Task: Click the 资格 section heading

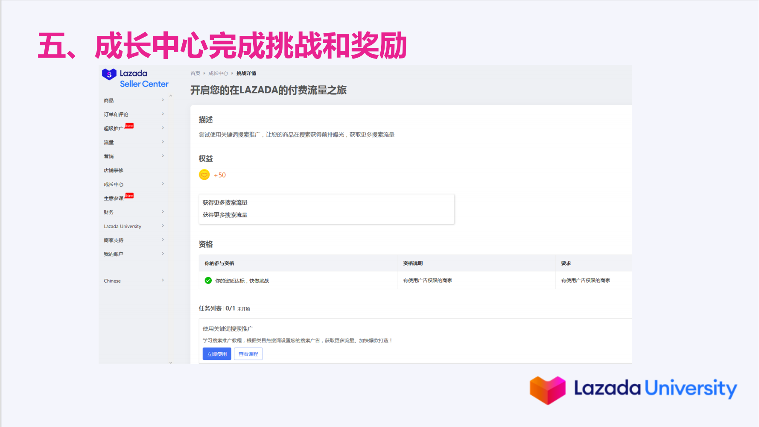Action: [x=206, y=244]
